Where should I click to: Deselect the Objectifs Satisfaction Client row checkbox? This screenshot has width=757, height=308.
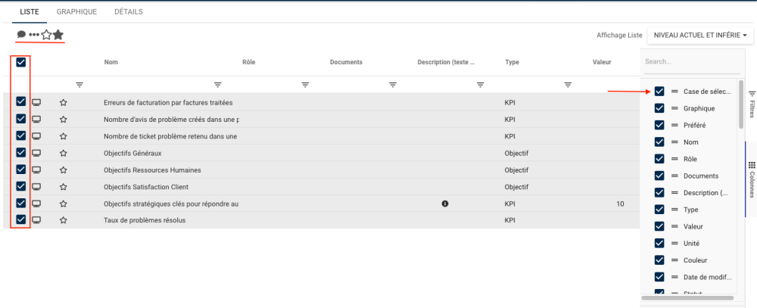[x=21, y=186]
